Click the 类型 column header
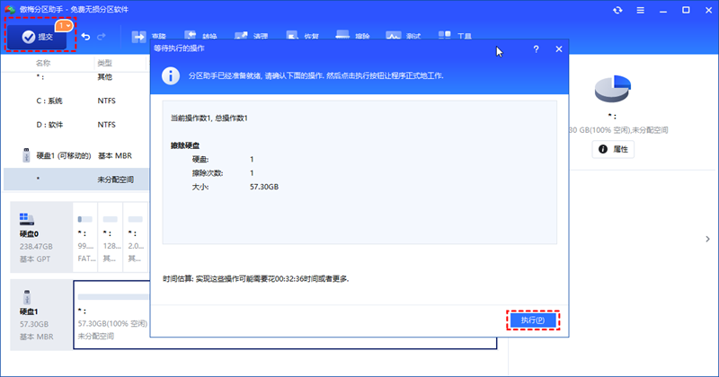 104,63
